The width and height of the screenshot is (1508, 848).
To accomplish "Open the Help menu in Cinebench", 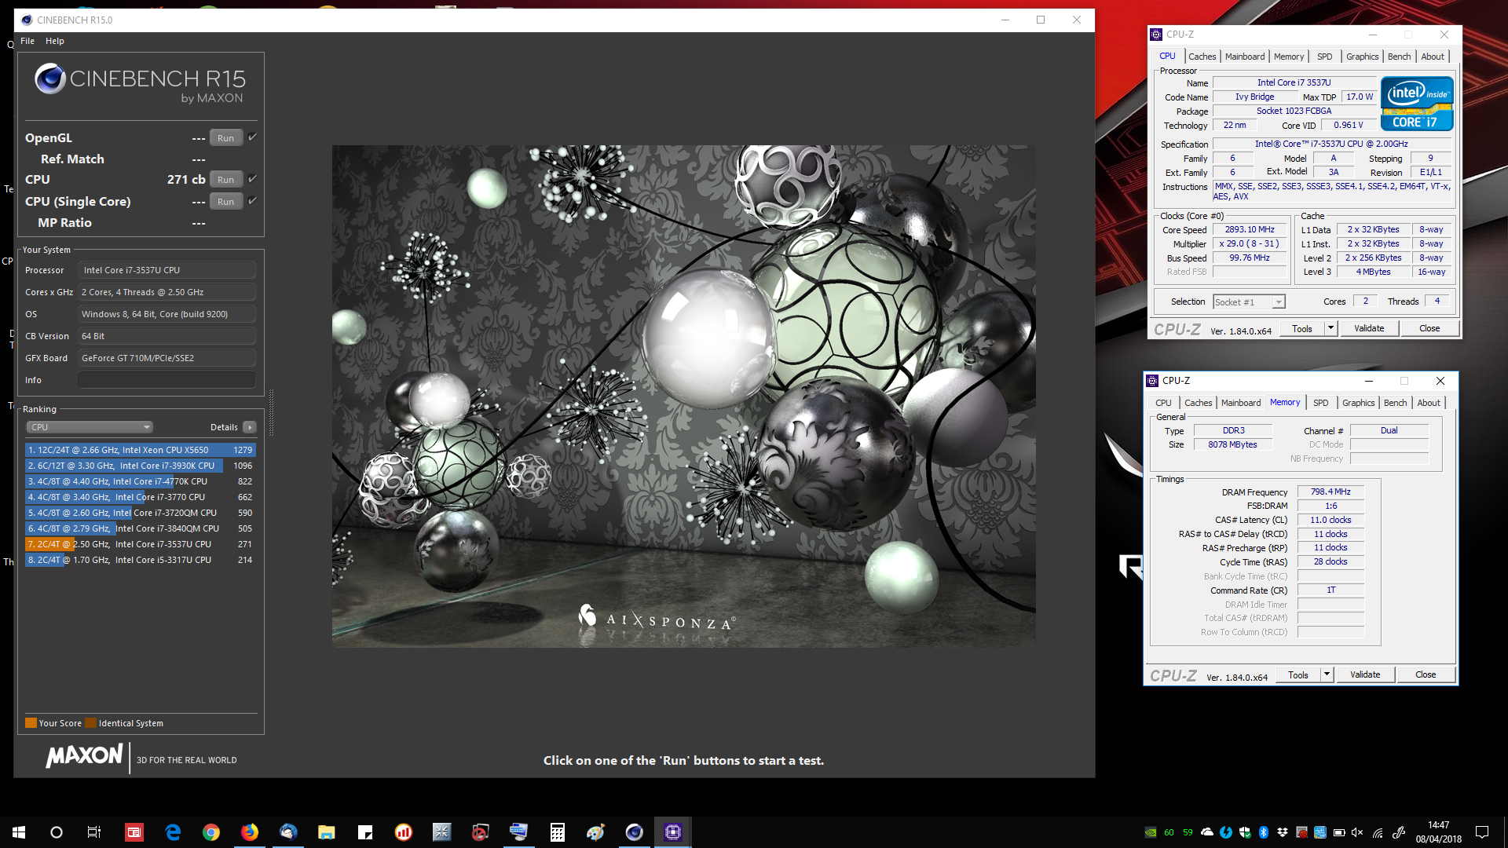I will tap(55, 41).
